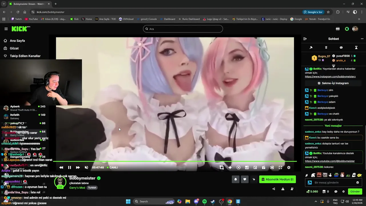The width and height of the screenshot is (366, 206).
Task: Click the Windows Start button
Action: (x=128, y=201)
